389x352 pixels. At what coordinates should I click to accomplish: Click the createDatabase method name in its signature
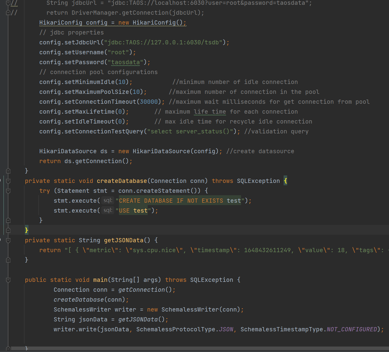122,180
